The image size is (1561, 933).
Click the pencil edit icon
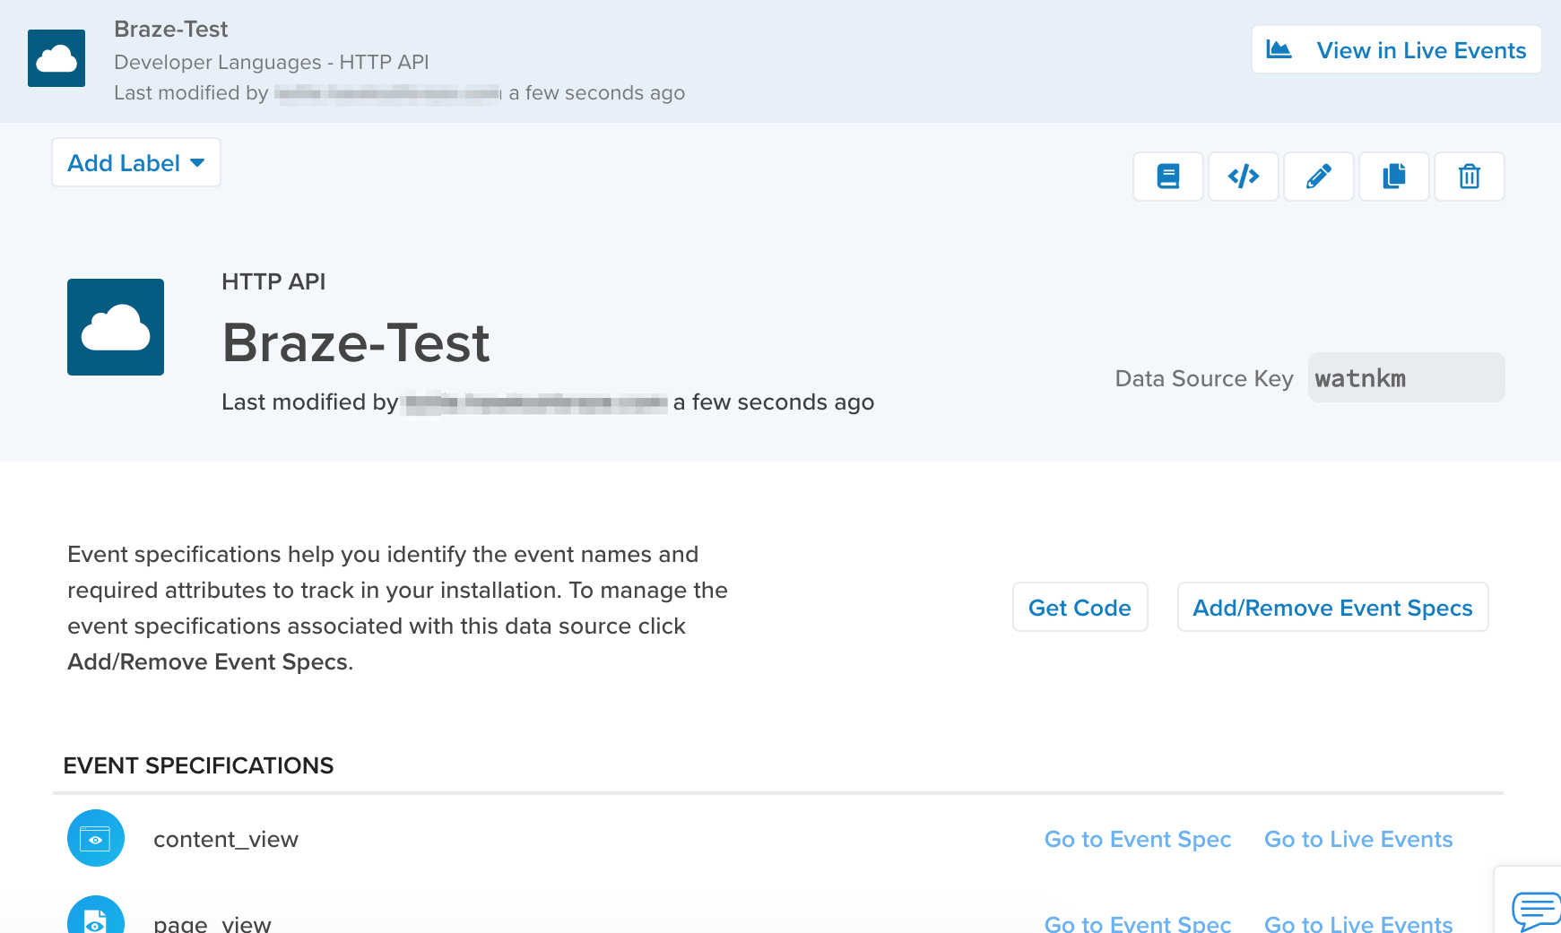1318,177
